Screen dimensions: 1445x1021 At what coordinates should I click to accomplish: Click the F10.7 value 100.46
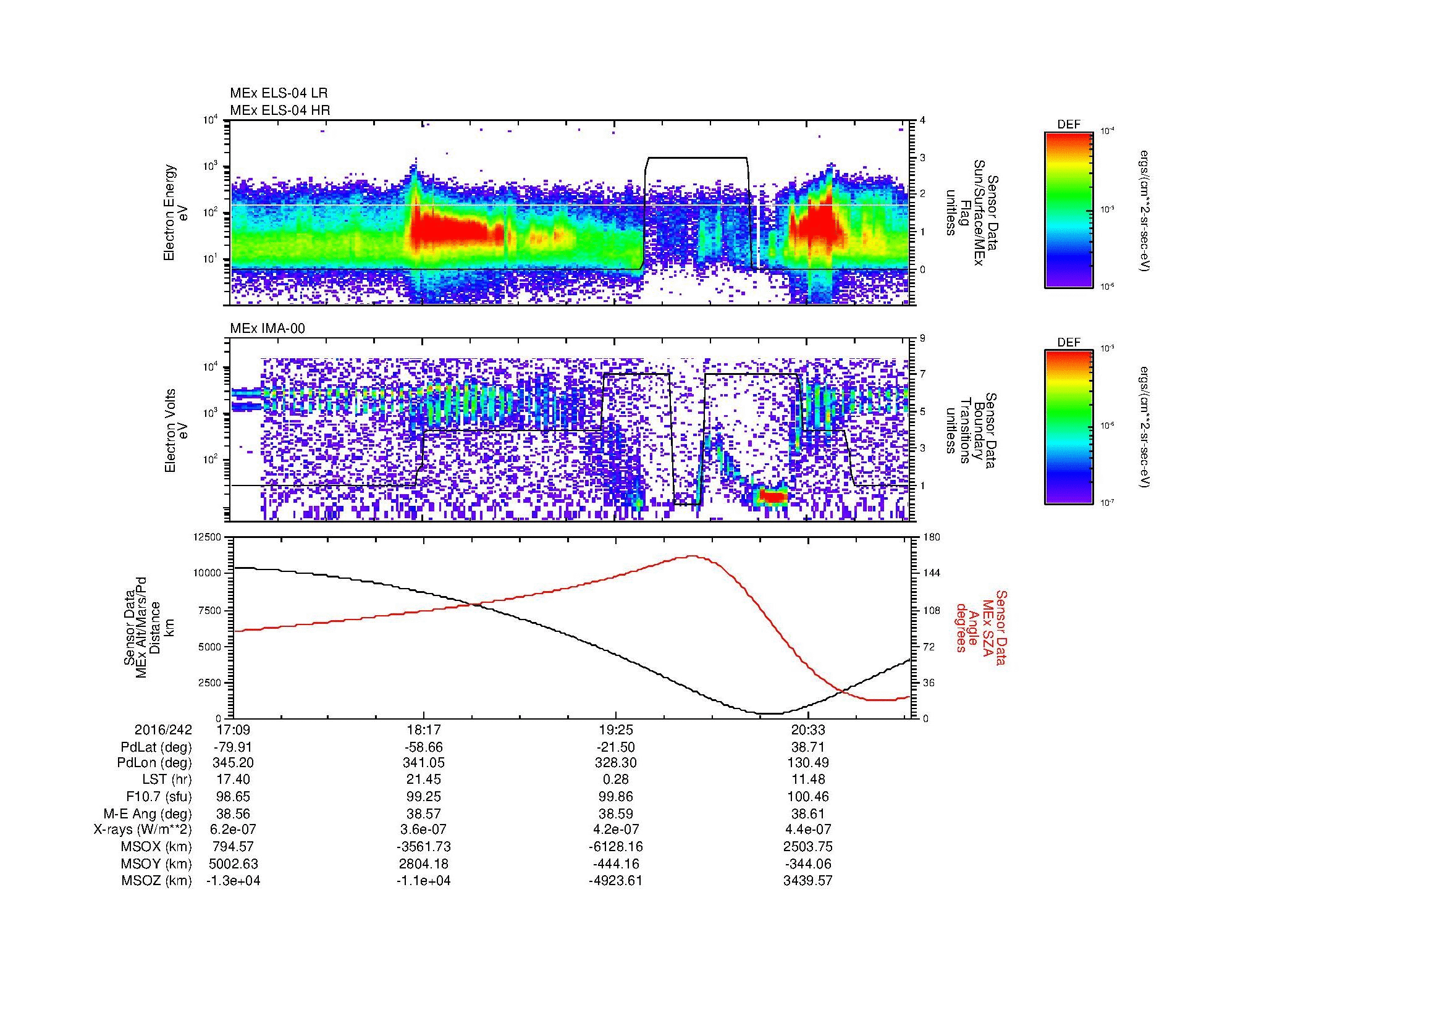pyautogui.click(x=808, y=797)
